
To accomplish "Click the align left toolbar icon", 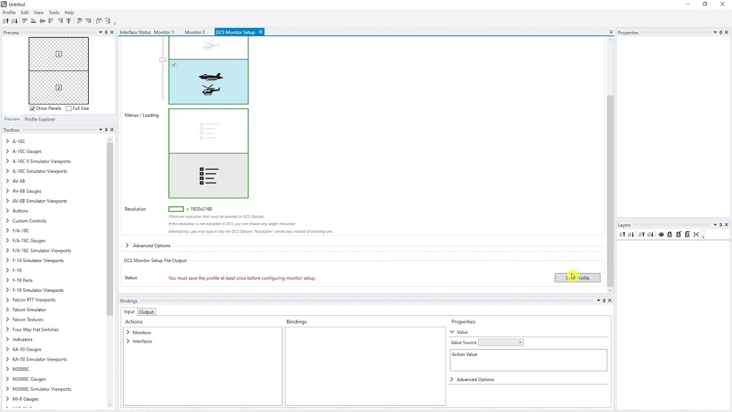I will point(51,21).
